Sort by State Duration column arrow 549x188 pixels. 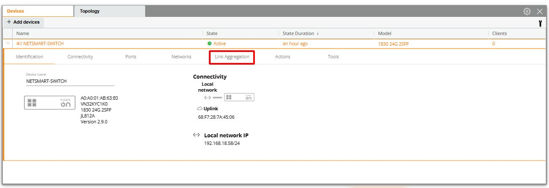[318, 33]
